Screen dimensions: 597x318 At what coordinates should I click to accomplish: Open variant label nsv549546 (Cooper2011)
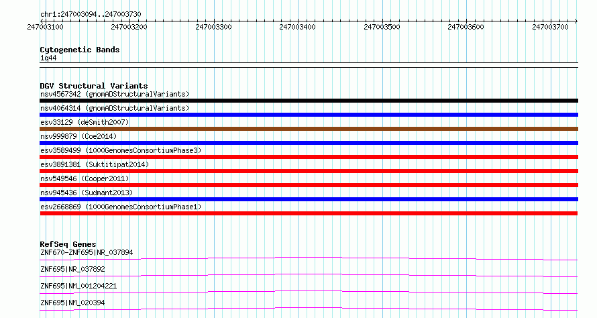tap(85, 178)
